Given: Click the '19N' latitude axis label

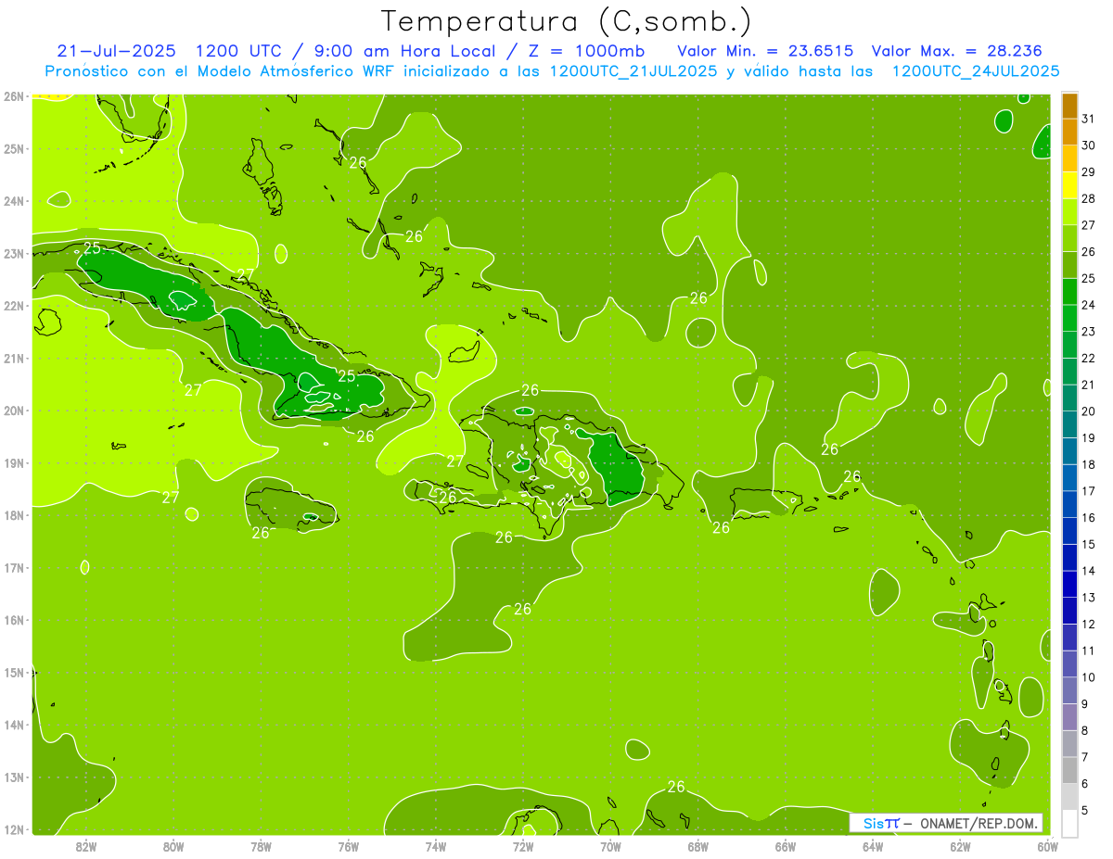Looking at the screenshot, I should [13, 462].
